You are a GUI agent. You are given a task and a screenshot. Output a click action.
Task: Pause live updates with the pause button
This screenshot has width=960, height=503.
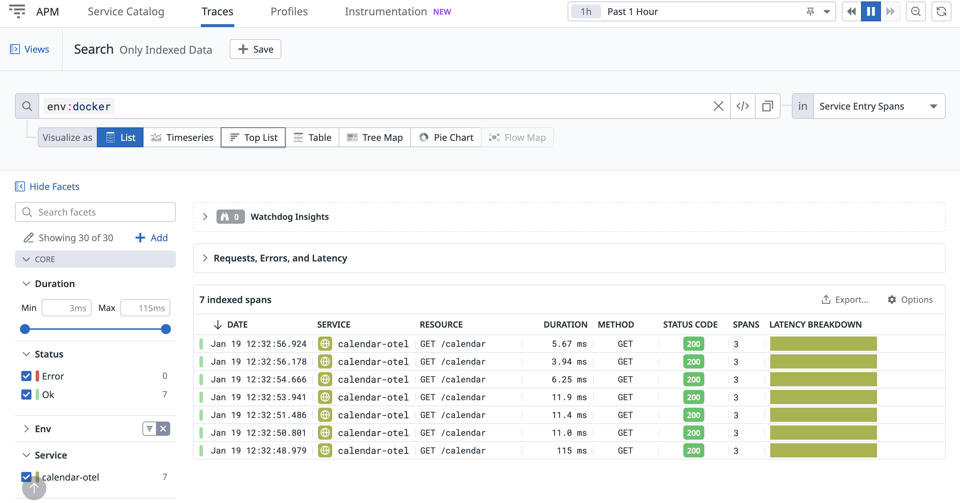pos(871,11)
